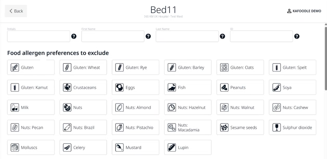Viewport: 327px width, 159px height.
Task: Click the vertical scrollbar on the right
Action: [326, 58]
